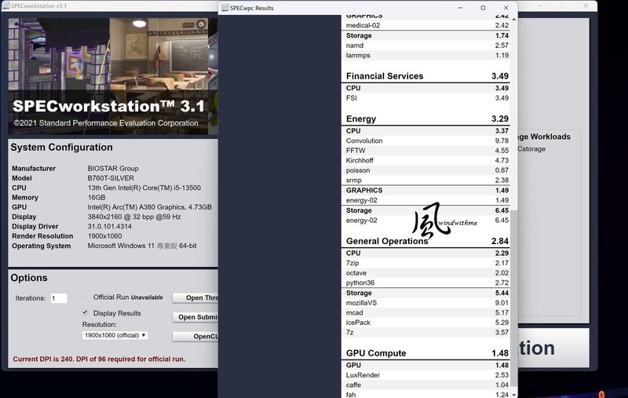
Task: Uncheck the Display Results checkbox
Action: [x=85, y=312]
